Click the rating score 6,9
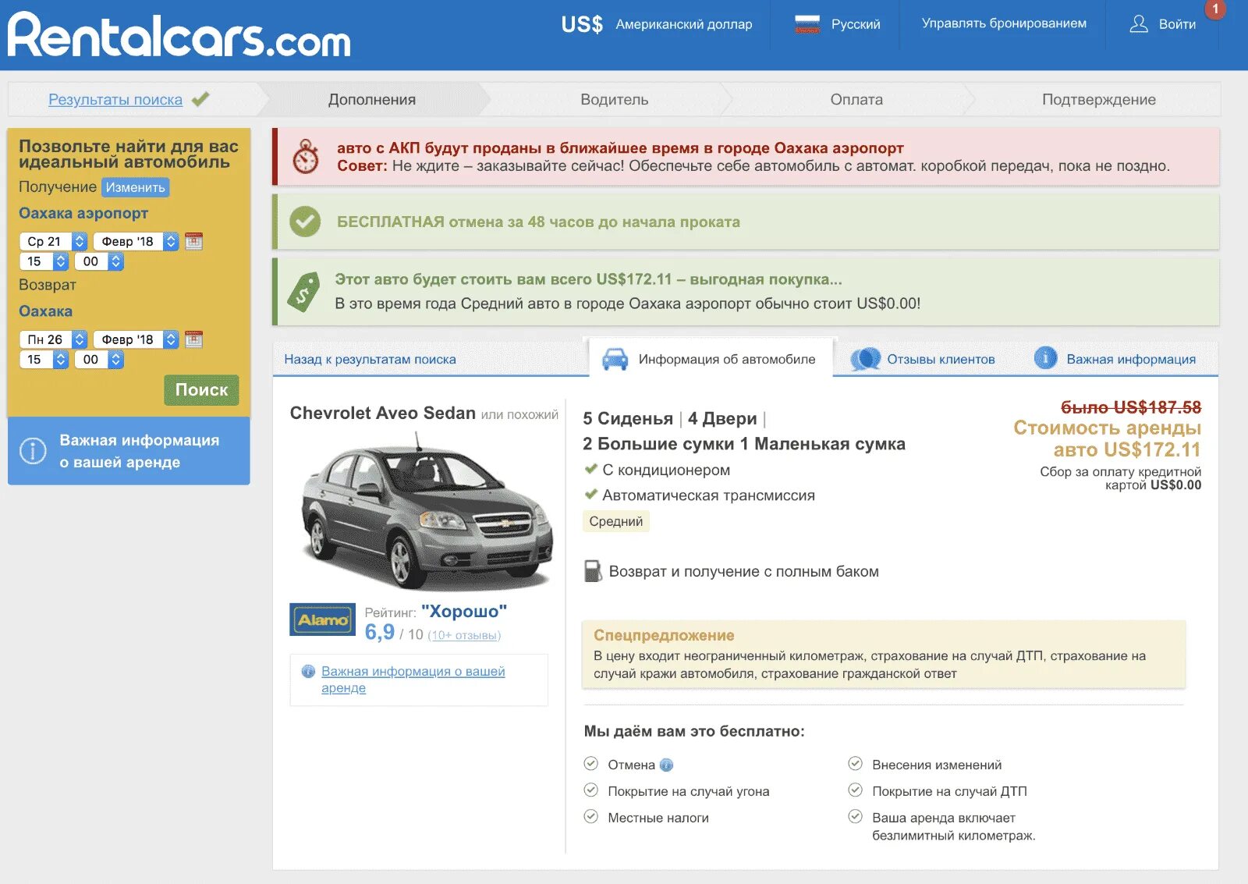Viewport: 1248px width, 884px height. (380, 632)
